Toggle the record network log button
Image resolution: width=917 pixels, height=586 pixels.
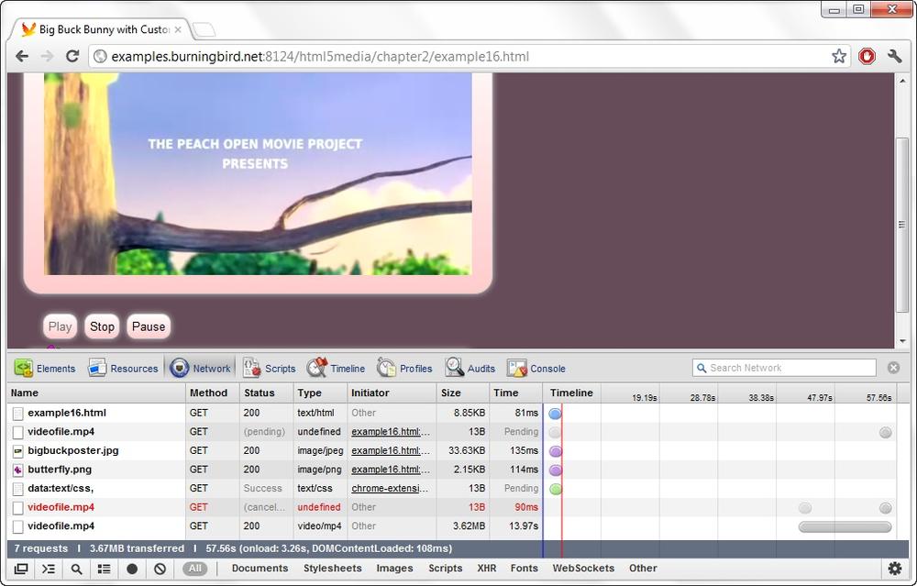click(132, 569)
